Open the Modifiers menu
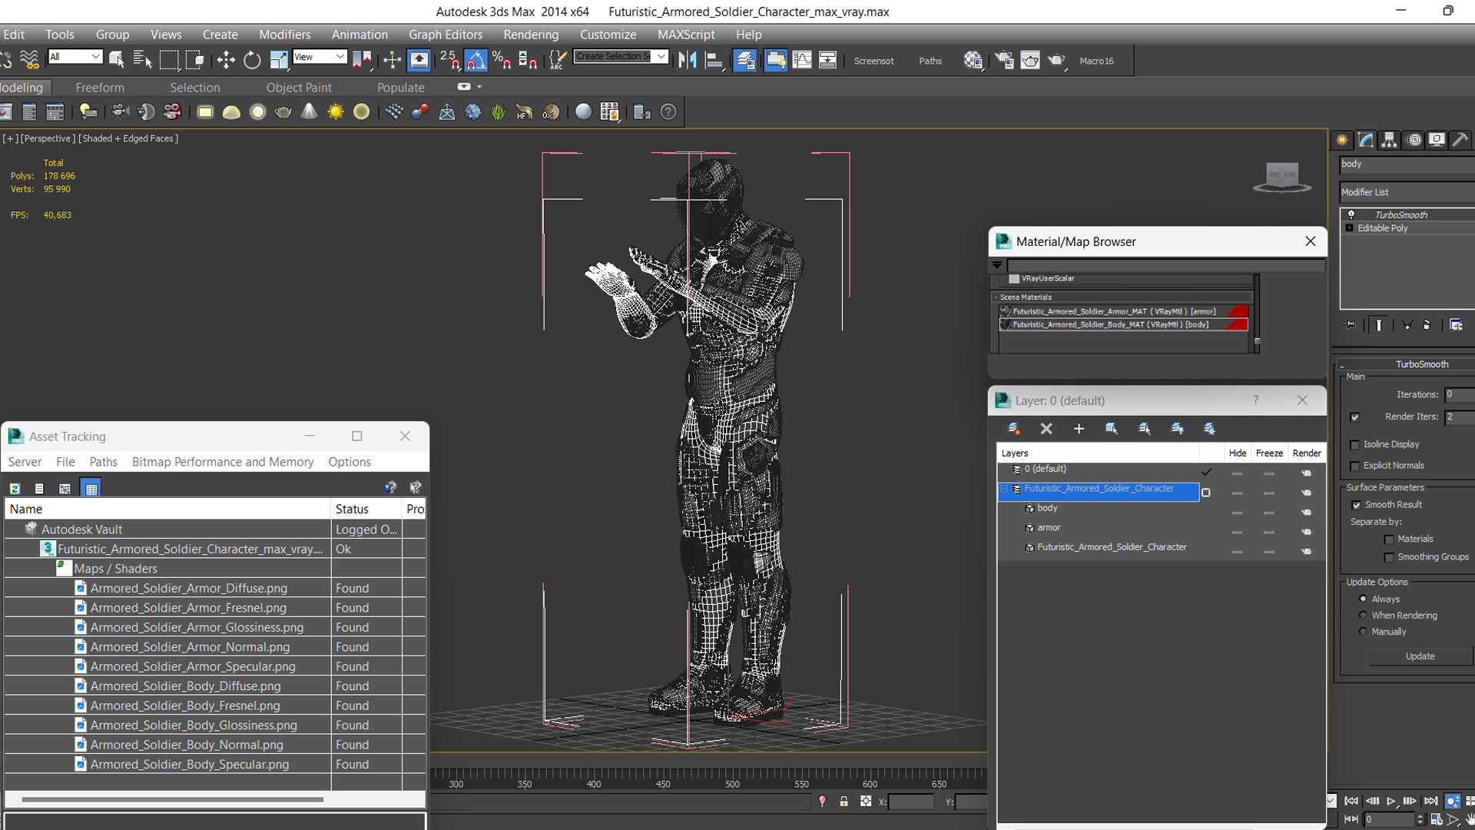 284,35
